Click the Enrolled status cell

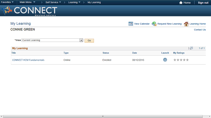point(107,60)
